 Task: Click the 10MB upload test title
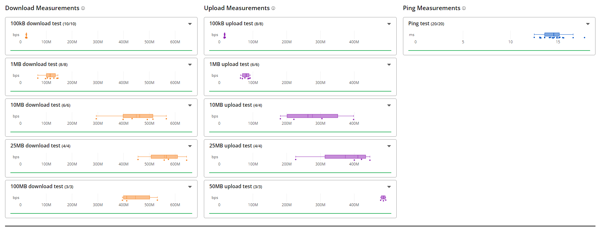(230, 105)
